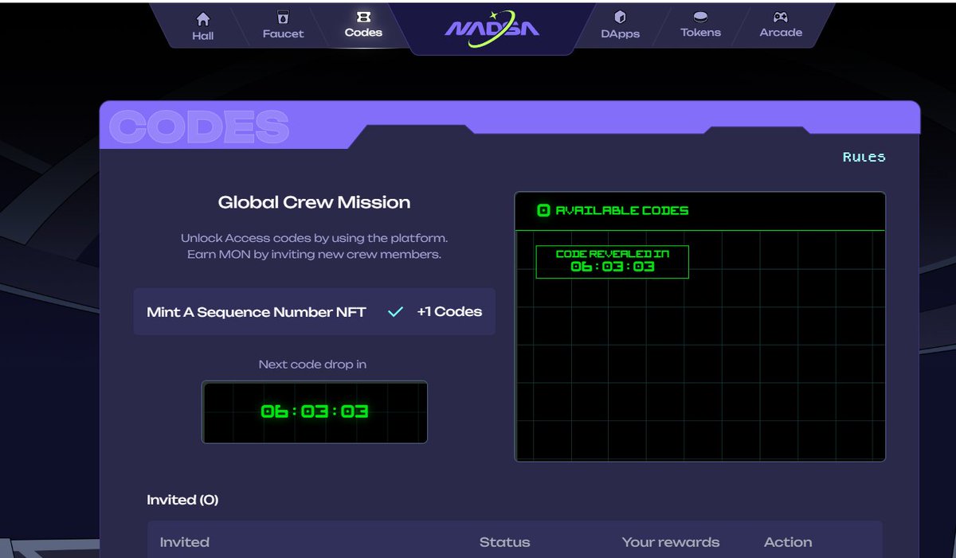
Task: Click the DApps cube icon
Action: (x=621, y=17)
